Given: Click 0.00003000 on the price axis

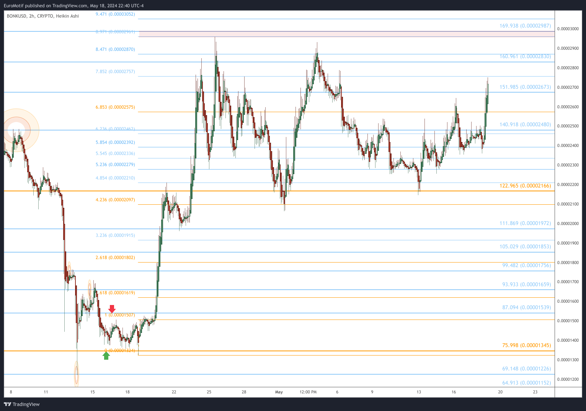Looking at the screenshot, I should click(x=568, y=29).
